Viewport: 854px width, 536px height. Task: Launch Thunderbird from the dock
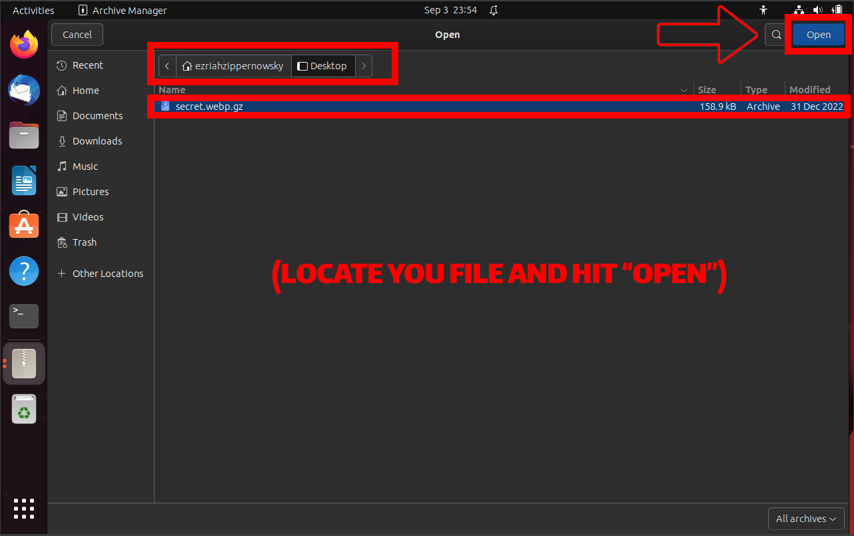23,90
